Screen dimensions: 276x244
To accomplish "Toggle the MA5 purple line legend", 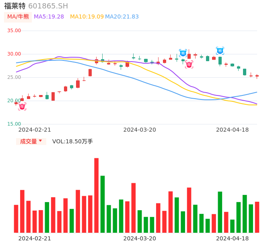I will [49, 17].
